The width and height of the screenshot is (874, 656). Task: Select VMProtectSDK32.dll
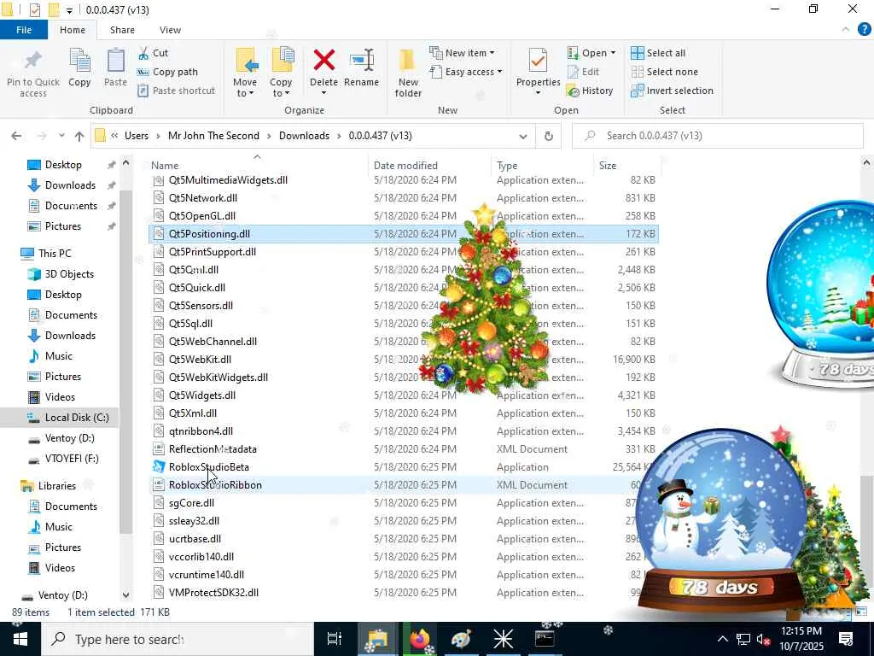213,593
